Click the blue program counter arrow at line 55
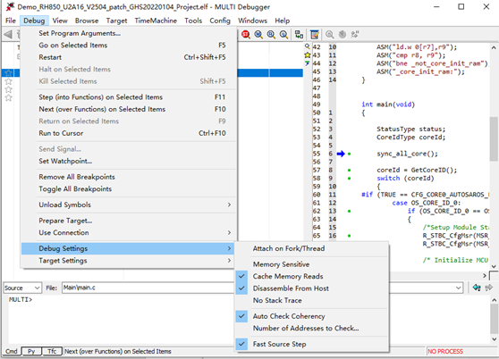This screenshot has width=499, height=359. pos(341,154)
